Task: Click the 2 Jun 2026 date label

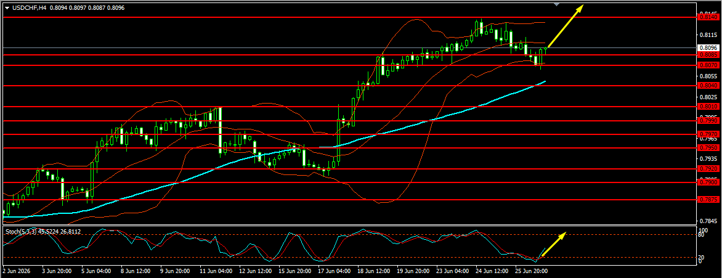Action: [16, 270]
